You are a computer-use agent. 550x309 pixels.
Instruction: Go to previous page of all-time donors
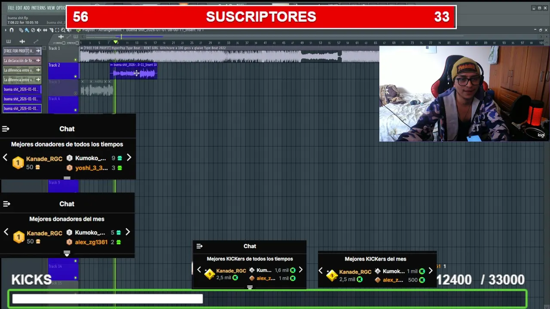(x=5, y=158)
